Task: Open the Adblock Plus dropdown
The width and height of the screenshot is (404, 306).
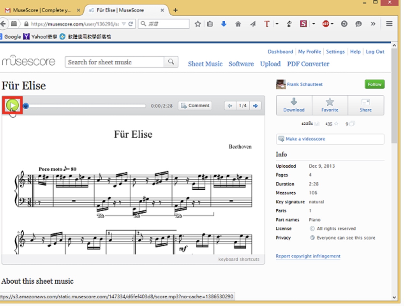Action: pyautogui.click(x=332, y=24)
